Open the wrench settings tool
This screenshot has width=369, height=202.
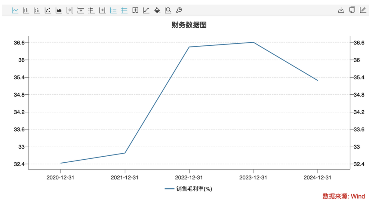[179, 10]
